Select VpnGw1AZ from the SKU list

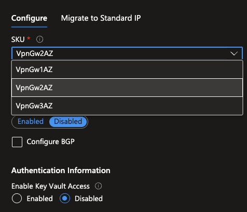tap(127, 69)
